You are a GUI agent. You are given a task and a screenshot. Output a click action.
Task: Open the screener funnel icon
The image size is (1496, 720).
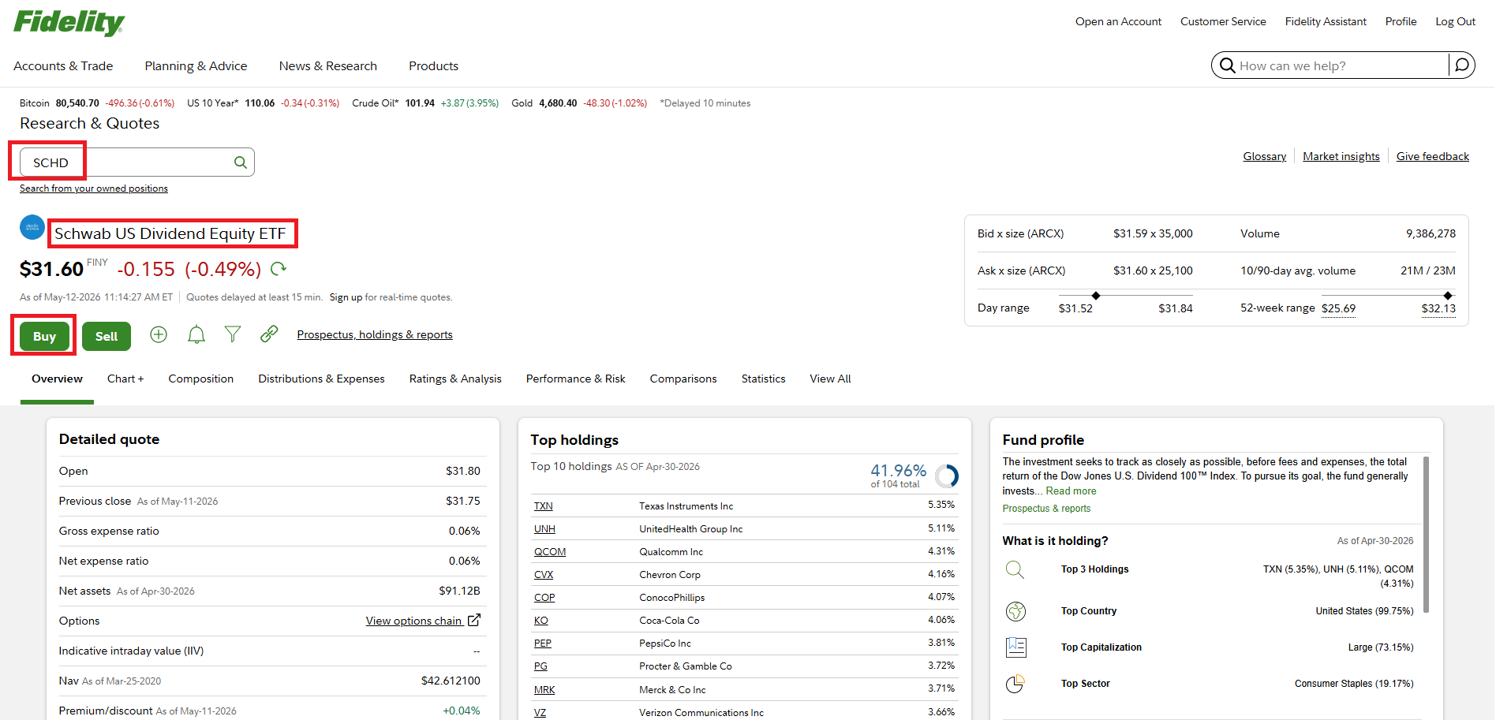pyautogui.click(x=233, y=334)
